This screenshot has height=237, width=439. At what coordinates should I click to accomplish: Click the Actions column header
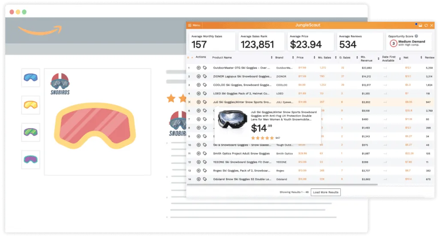tap(201, 57)
